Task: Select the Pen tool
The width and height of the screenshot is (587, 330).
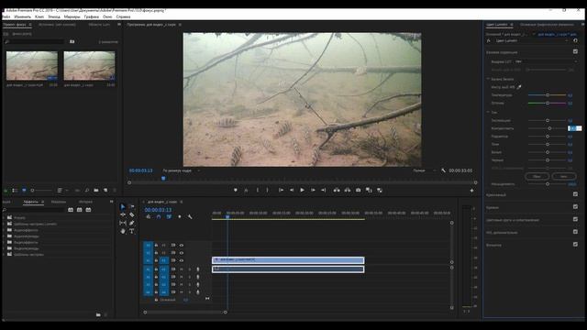Action: (x=132, y=223)
